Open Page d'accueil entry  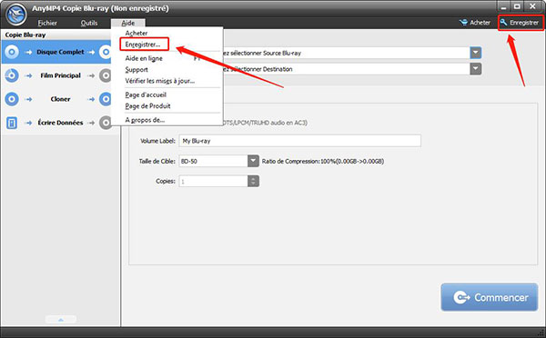(x=146, y=94)
